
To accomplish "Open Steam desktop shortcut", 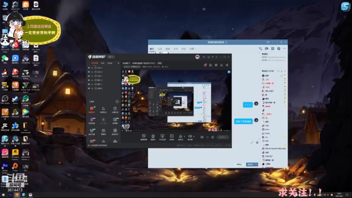I will pyautogui.click(x=15, y=99).
